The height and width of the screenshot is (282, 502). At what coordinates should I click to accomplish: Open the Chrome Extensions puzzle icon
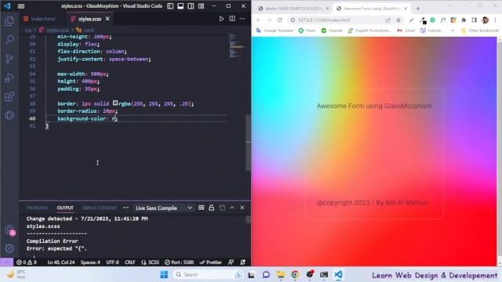464,20
